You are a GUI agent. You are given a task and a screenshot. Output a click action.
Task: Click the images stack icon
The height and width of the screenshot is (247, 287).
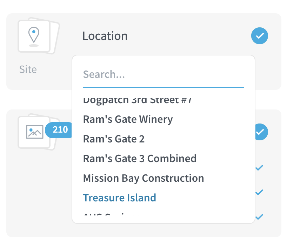34,132
